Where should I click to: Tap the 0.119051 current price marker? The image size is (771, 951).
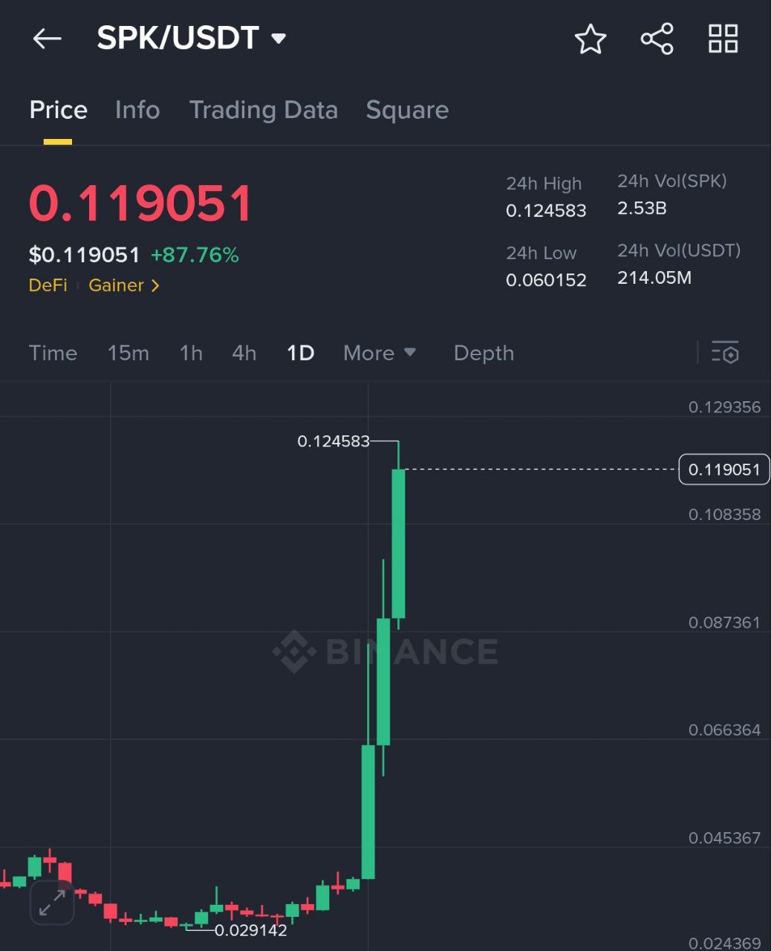point(723,470)
